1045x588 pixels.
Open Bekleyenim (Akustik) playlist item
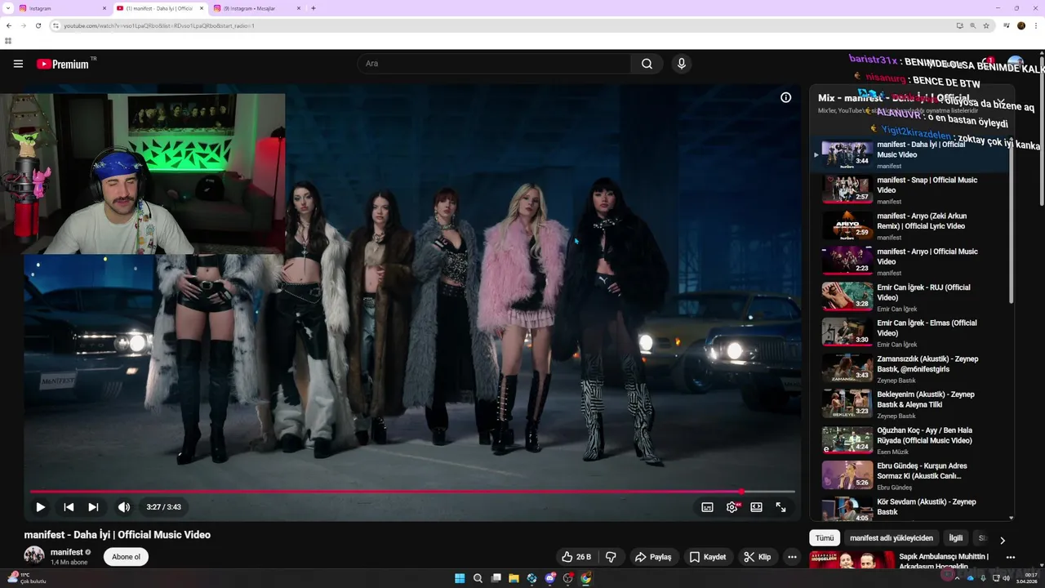pyautogui.click(x=911, y=404)
